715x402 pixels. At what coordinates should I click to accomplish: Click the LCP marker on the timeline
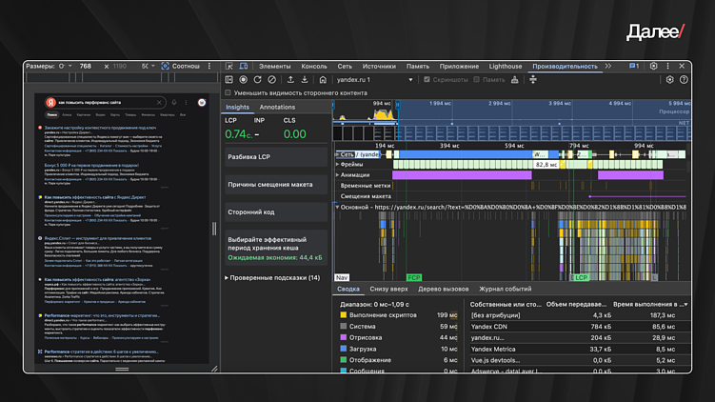[581, 277]
